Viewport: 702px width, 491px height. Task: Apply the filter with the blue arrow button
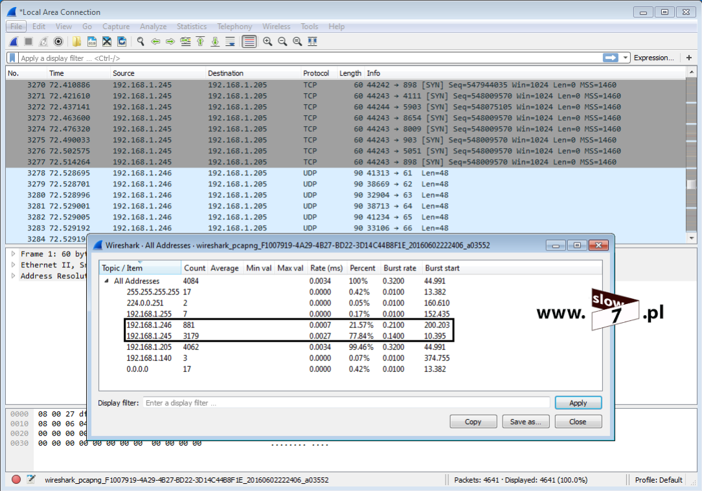pyautogui.click(x=611, y=58)
